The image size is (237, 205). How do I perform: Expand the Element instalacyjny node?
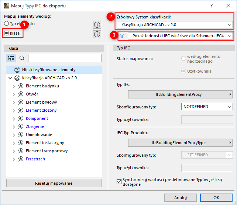coord(14,143)
